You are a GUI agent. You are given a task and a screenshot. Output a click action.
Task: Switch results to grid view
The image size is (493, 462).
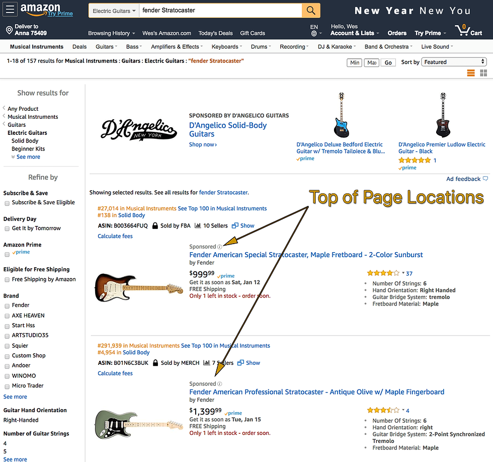click(x=483, y=72)
